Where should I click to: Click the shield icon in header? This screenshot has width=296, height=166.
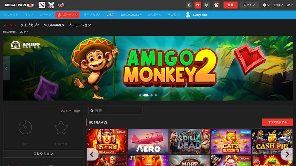tap(206, 5)
